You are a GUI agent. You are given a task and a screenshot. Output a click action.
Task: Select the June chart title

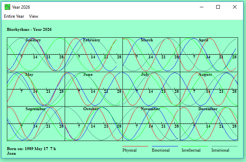(88, 75)
